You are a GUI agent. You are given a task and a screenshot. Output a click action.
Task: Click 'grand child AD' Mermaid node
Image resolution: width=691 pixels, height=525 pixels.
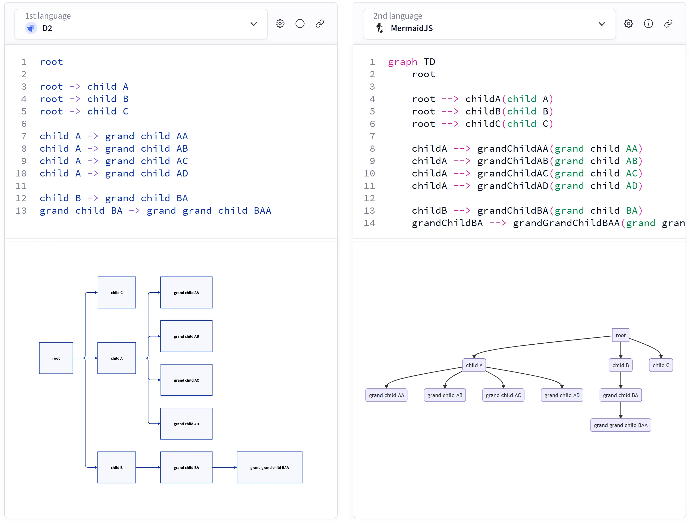pos(562,395)
